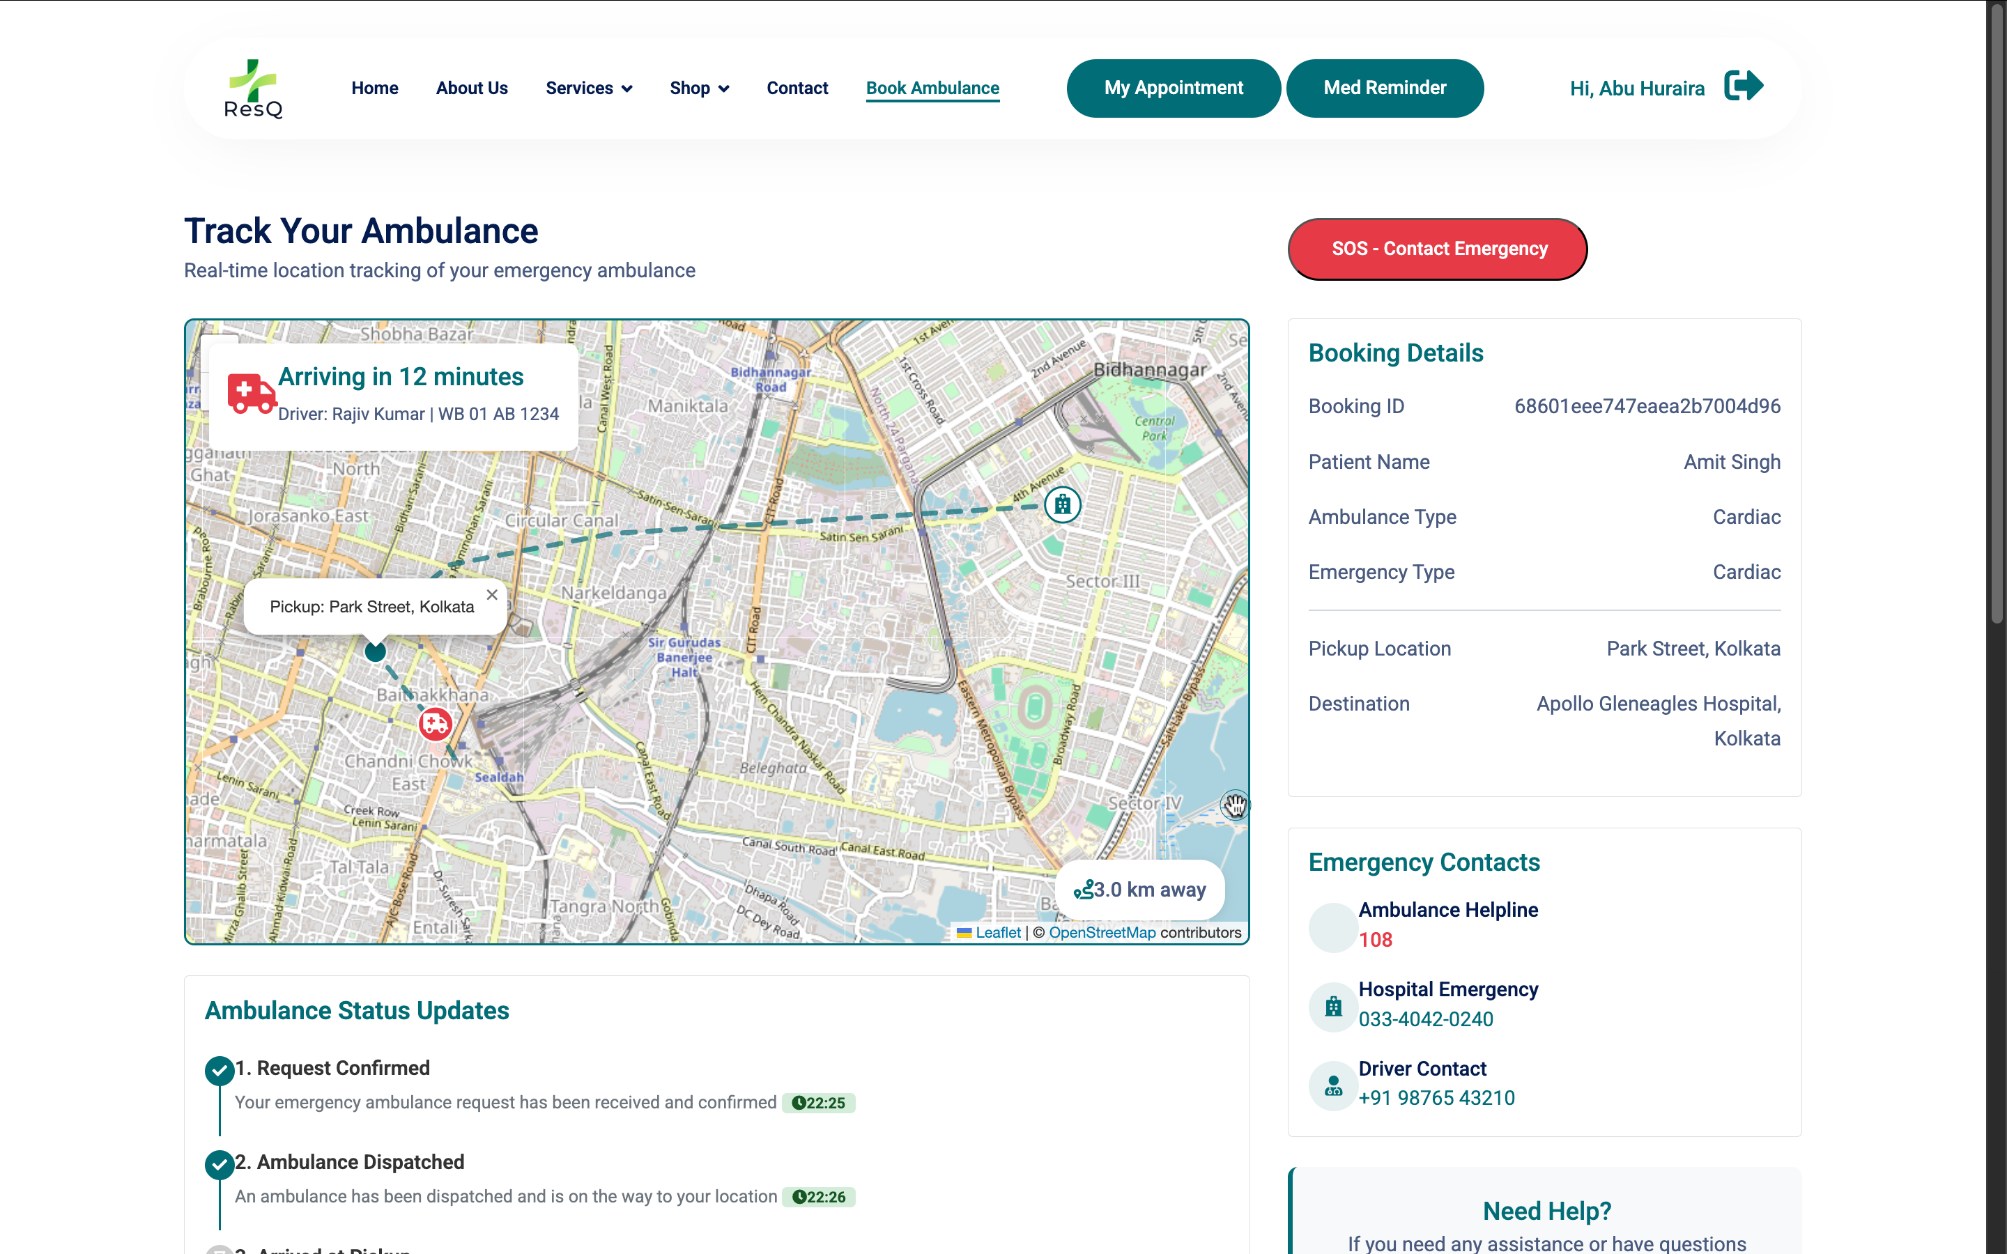Viewport: 2007px width, 1254px height.
Task: Click the logout arrow icon
Action: point(1742,86)
